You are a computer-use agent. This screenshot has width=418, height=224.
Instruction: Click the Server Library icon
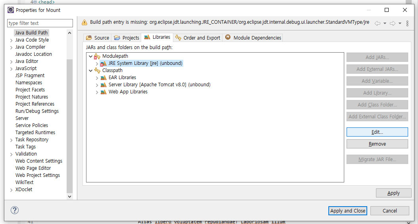click(x=104, y=85)
